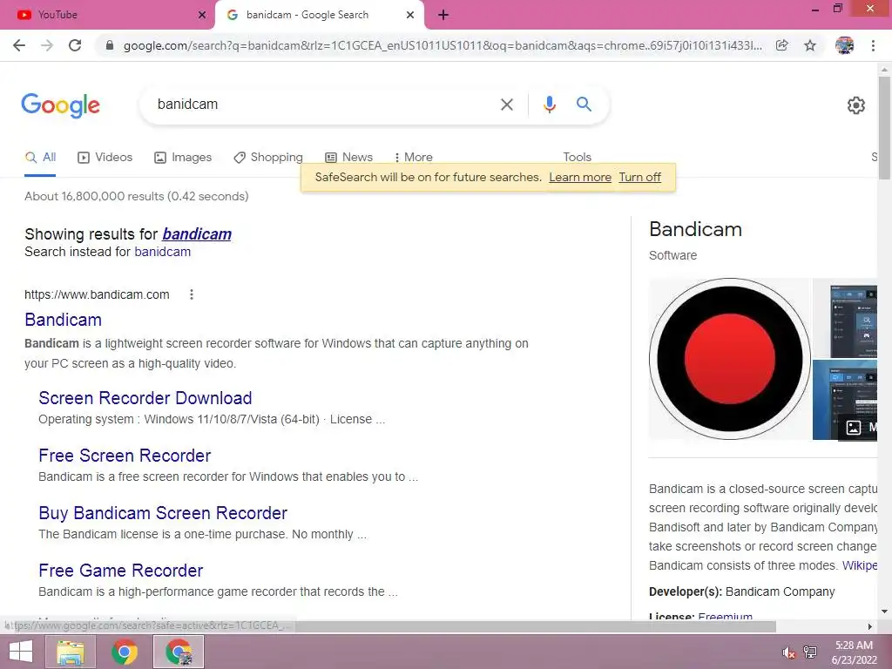Open more images of Bandicam
Viewport: 892px width, 669px height.
coord(860,428)
